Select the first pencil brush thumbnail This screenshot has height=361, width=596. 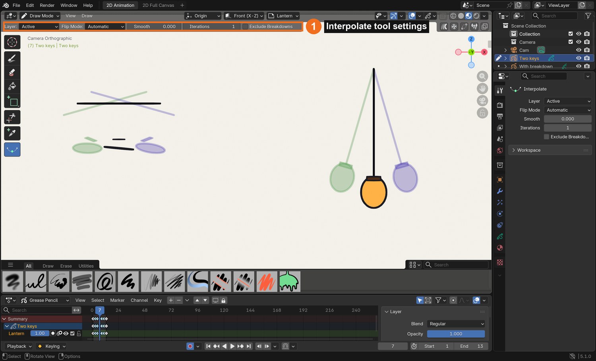coord(13,282)
